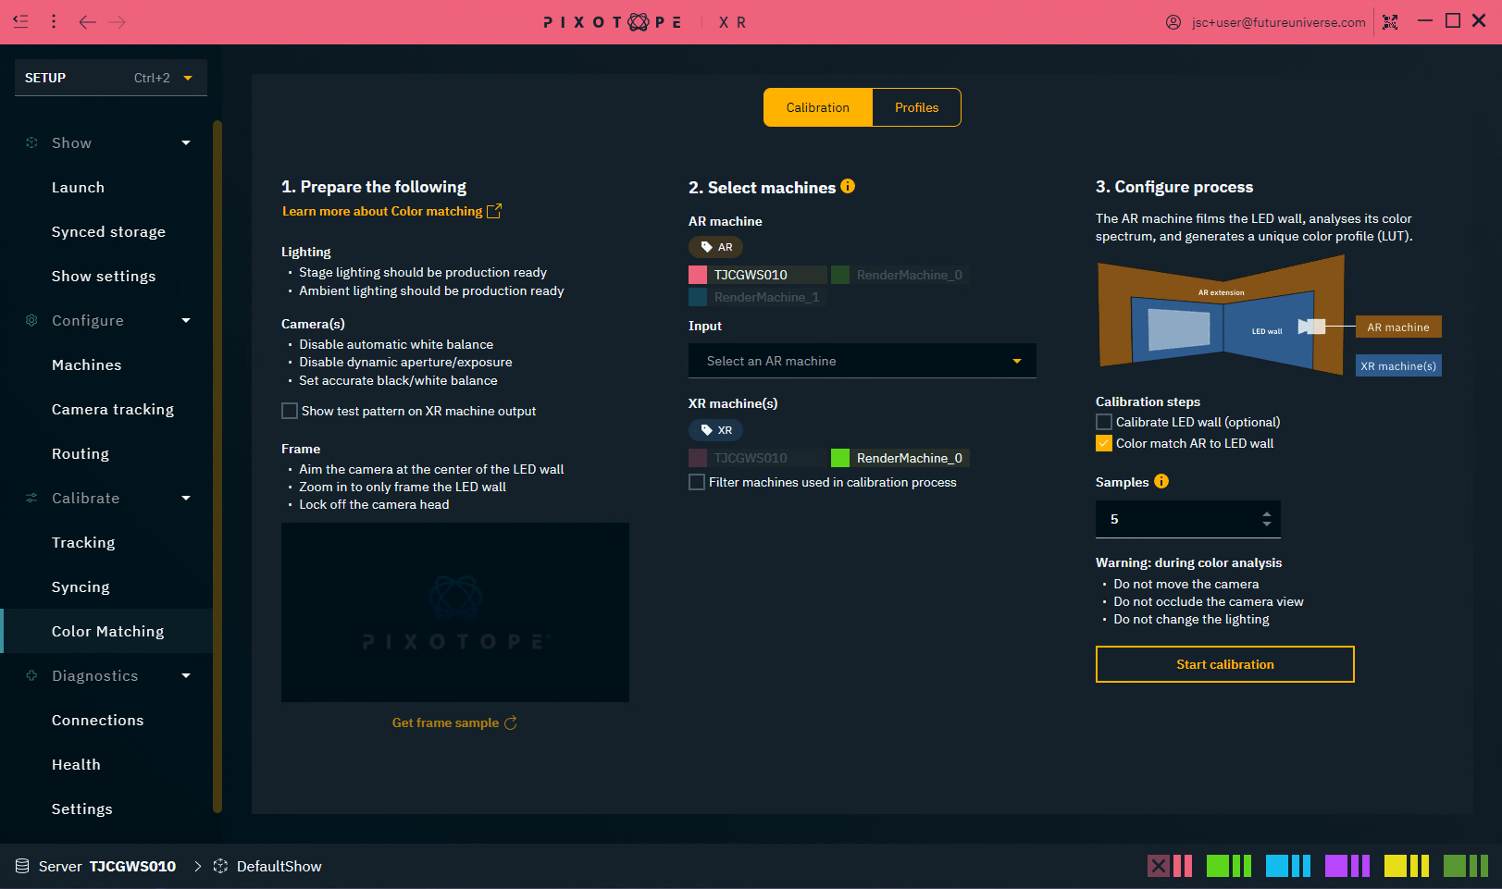Click the Show section gear icon
Image resolution: width=1502 pixels, height=889 pixels.
(x=31, y=142)
